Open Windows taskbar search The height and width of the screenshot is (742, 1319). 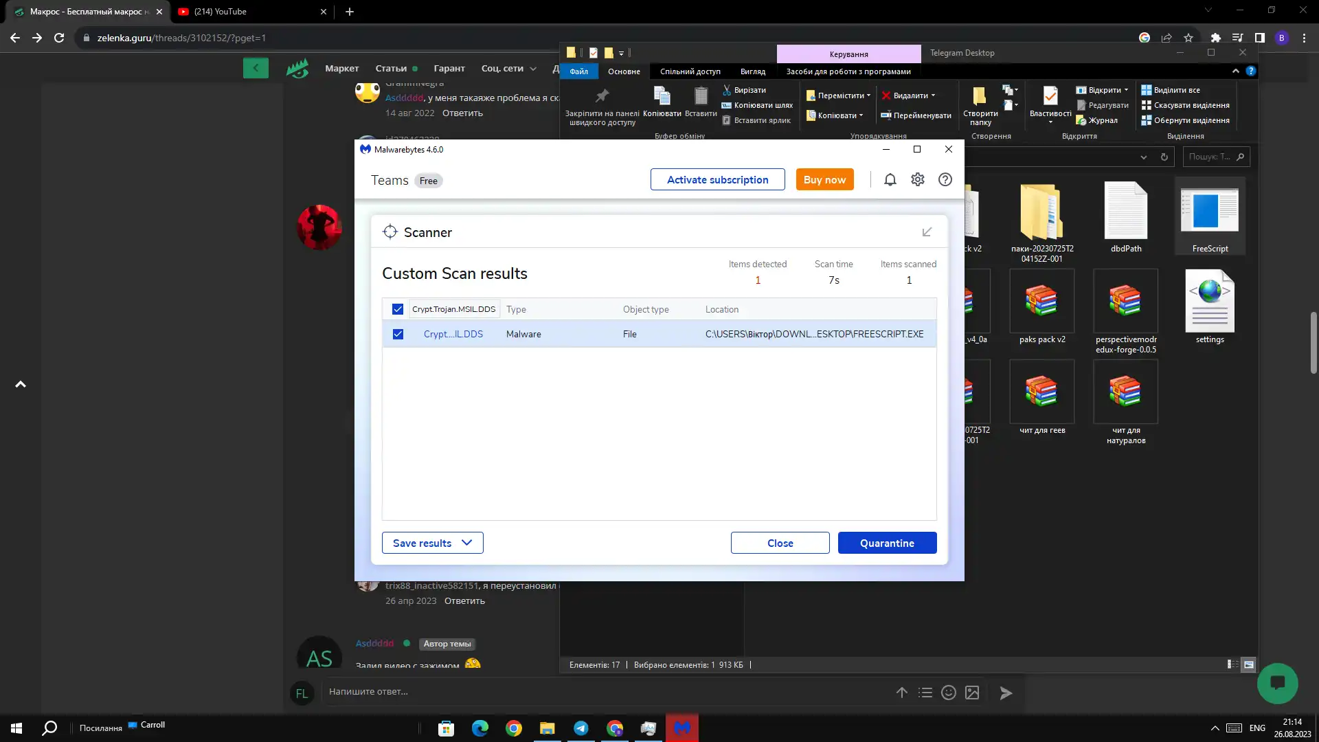point(49,728)
